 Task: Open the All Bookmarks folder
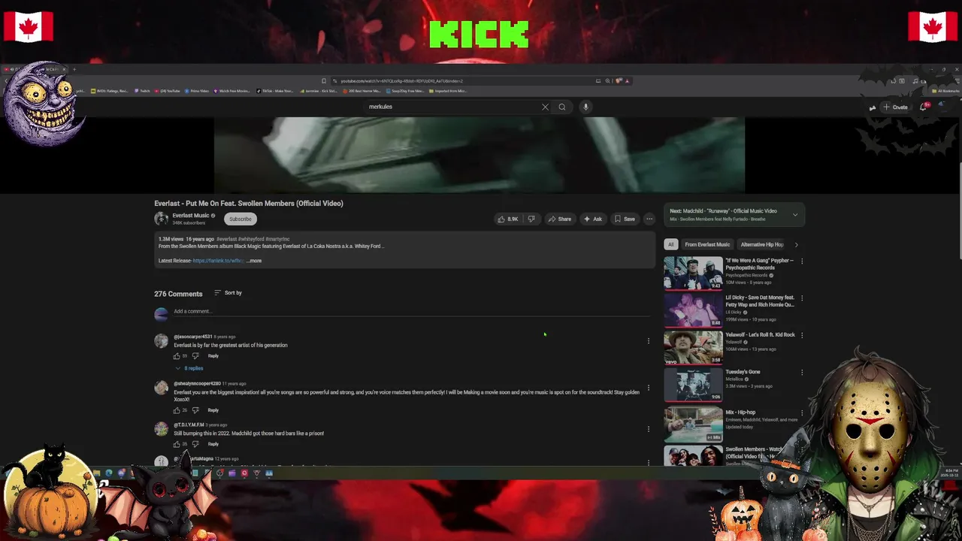pos(945,91)
